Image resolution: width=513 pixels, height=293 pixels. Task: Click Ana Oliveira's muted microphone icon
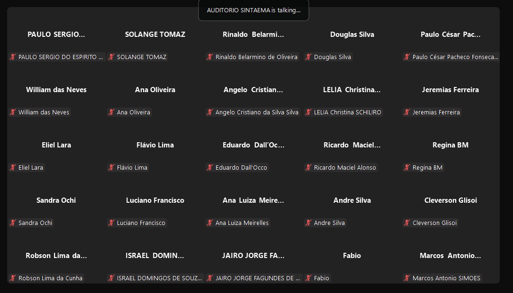tap(111, 112)
